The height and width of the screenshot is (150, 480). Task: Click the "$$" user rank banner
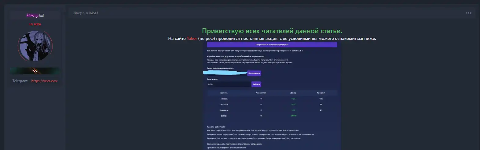coord(35,71)
